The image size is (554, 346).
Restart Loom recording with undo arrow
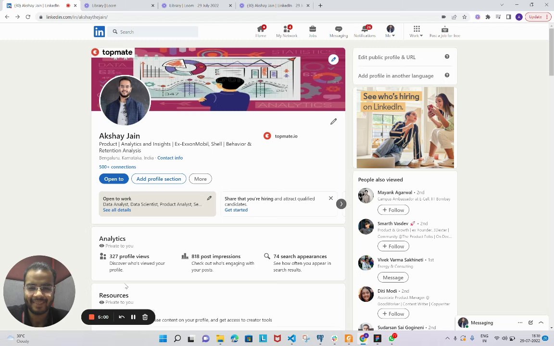point(122,317)
